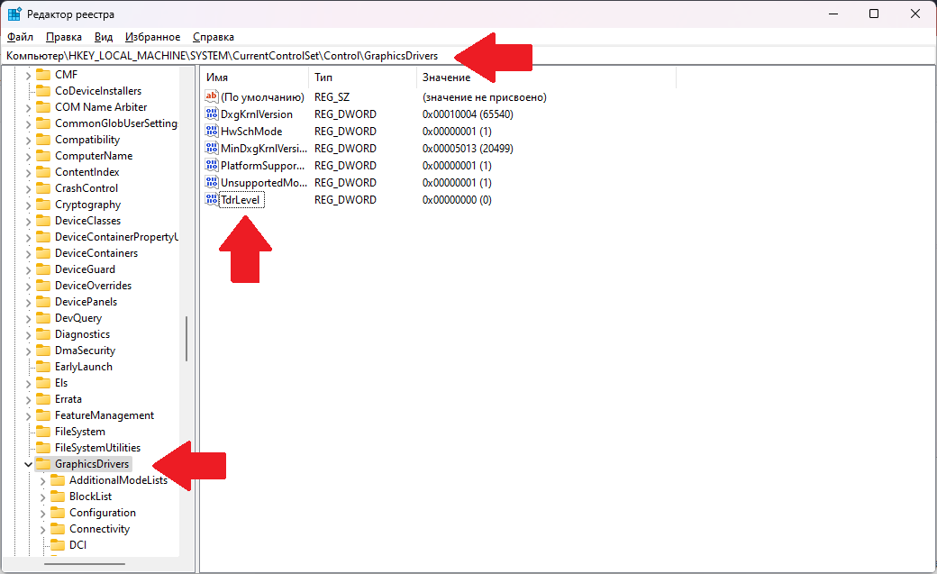Click the BlockList folder icon

[x=57, y=497]
